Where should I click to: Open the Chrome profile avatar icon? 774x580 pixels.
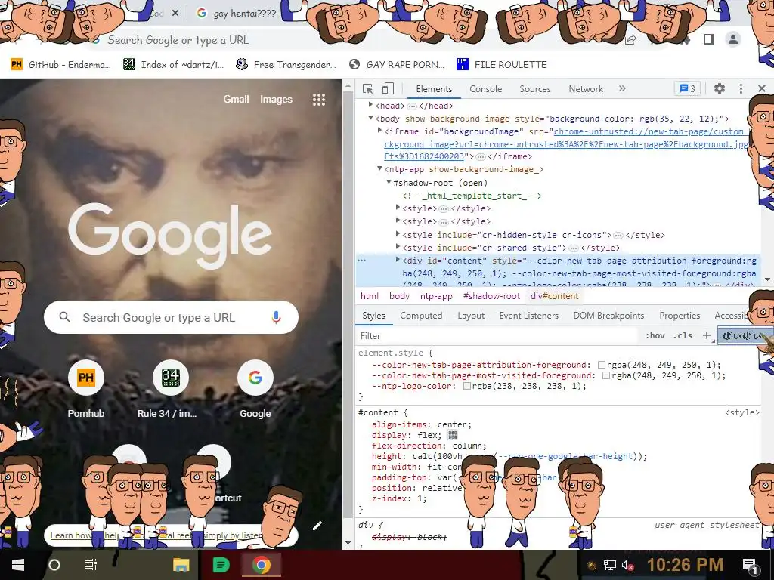tap(733, 39)
